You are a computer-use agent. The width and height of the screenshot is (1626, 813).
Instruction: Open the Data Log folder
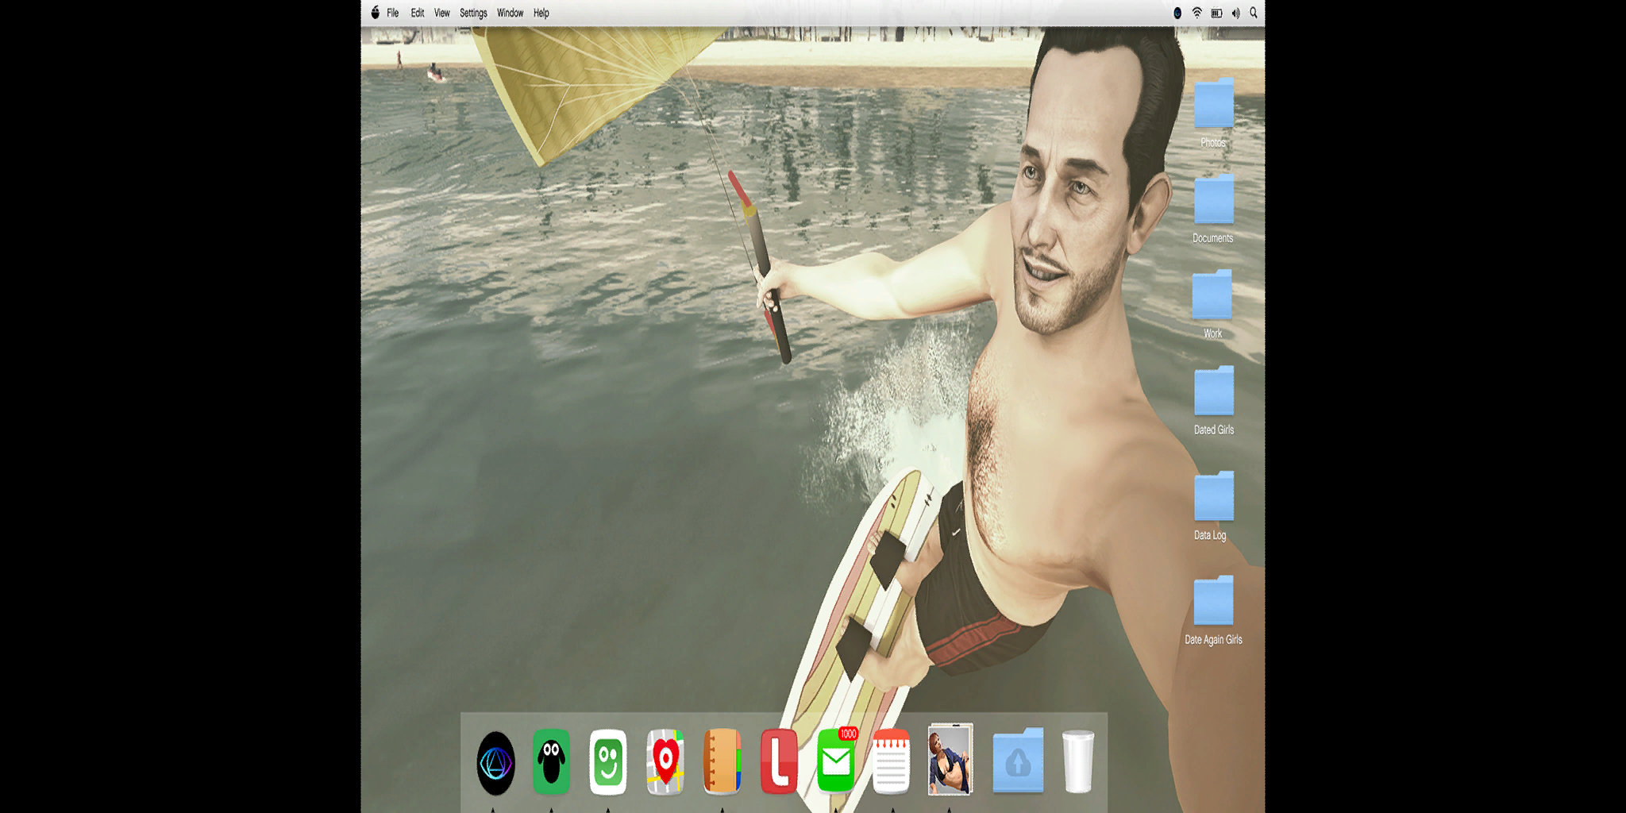pyautogui.click(x=1214, y=496)
